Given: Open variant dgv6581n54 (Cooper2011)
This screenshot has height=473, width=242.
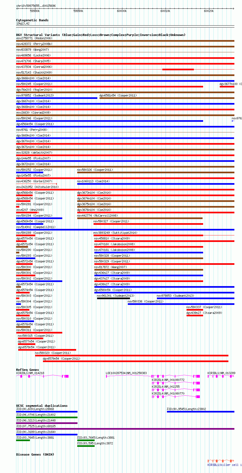Looking at the screenshot, I should pos(167,98).
